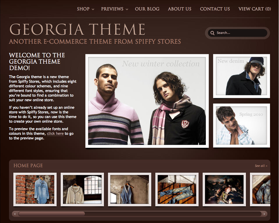The height and width of the screenshot is (223, 279).
Task: View Cart (0) link
Action: 255,9
